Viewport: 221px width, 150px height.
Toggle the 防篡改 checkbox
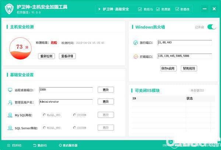click(x=177, y=9)
